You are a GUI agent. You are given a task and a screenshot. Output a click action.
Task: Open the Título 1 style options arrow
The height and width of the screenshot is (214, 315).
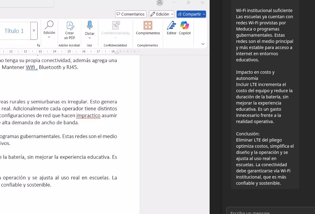pos(34,31)
